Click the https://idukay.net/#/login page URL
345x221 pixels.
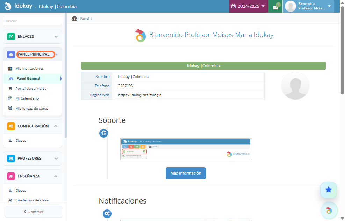tap(140, 95)
